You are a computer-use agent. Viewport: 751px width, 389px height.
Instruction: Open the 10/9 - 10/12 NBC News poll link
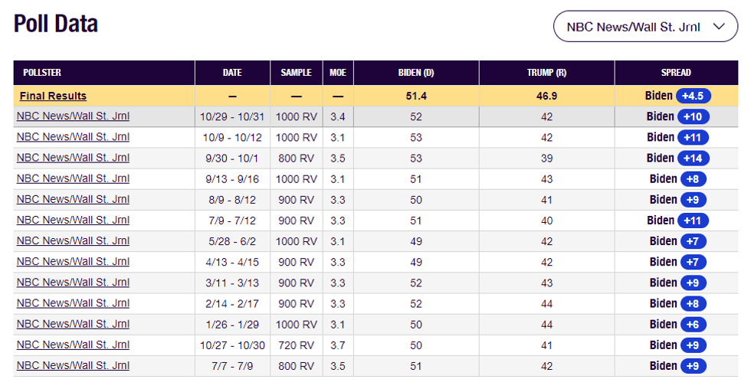tap(73, 137)
